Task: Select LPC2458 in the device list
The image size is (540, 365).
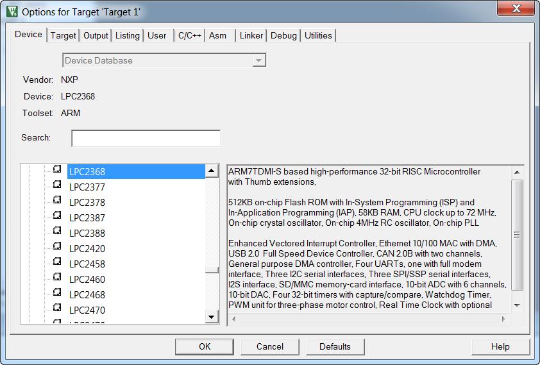Action: [87, 264]
